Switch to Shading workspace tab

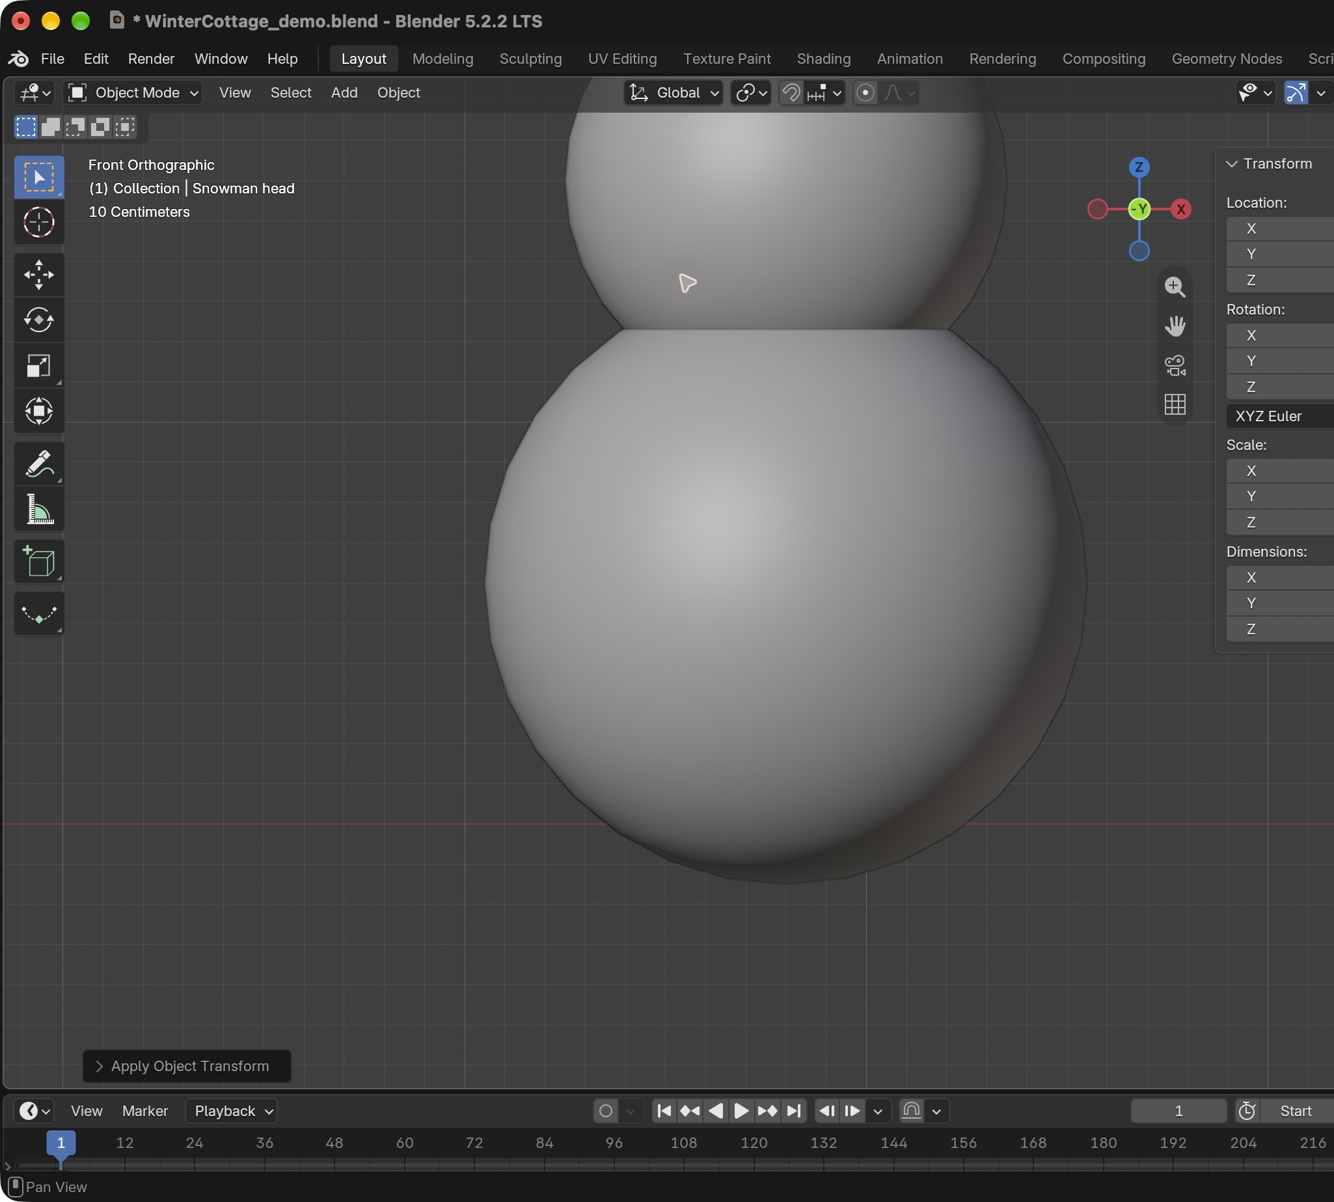click(824, 59)
